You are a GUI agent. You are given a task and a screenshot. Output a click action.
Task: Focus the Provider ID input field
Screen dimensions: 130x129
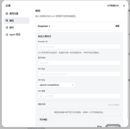(x=79, y=47)
